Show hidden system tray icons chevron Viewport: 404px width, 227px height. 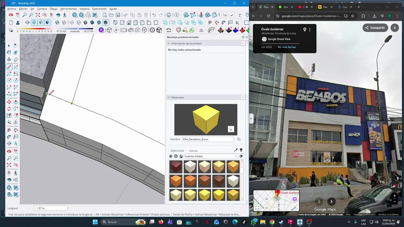coord(349,222)
